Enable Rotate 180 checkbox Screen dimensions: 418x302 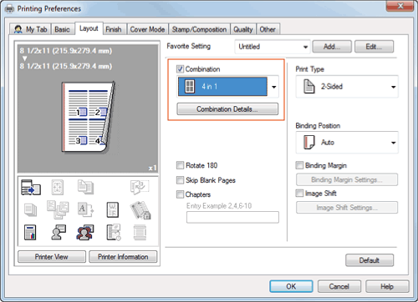180,165
